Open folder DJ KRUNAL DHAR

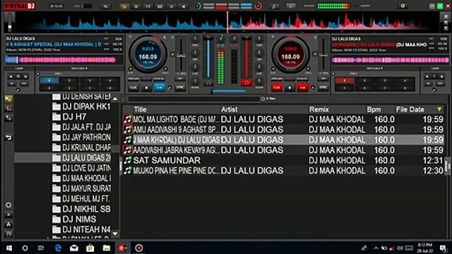82,147
